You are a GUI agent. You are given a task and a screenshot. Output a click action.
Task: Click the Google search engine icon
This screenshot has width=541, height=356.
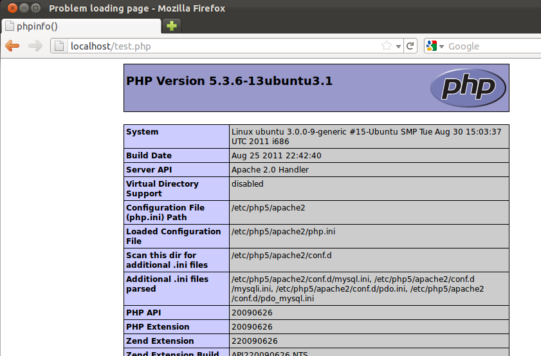(432, 46)
